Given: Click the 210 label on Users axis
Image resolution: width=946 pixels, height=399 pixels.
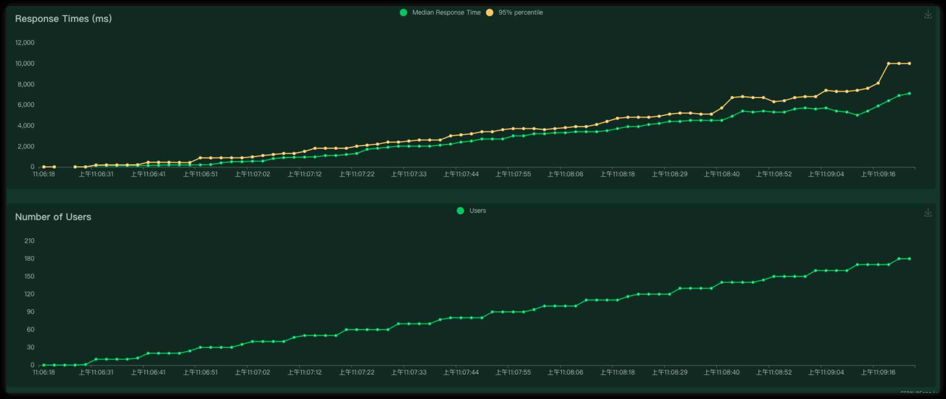Looking at the screenshot, I should pos(29,241).
